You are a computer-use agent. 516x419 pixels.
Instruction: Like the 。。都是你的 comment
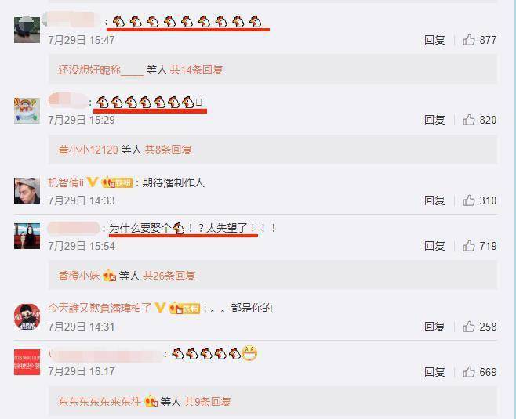(x=469, y=327)
